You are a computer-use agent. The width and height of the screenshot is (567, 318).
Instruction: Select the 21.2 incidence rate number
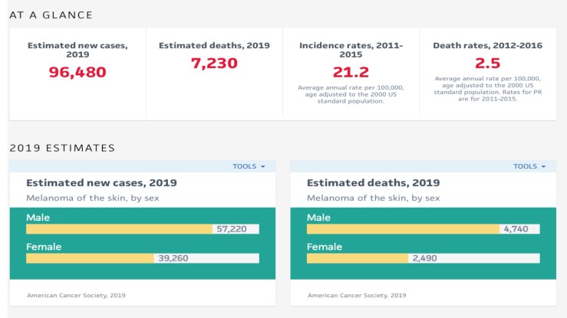pos(351,73)
